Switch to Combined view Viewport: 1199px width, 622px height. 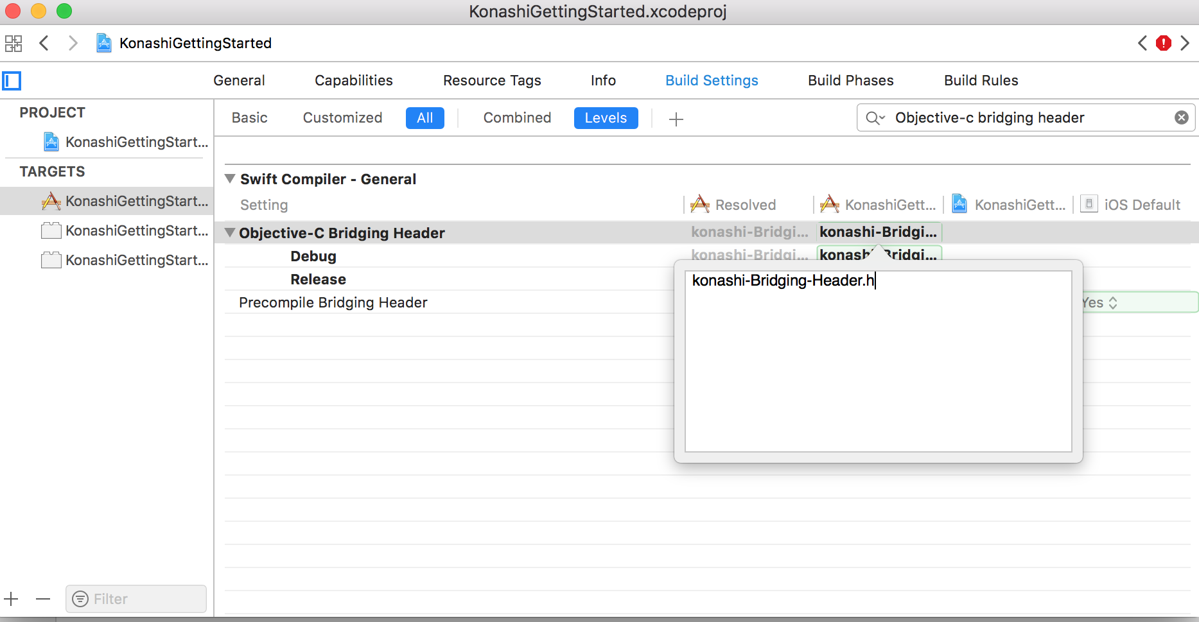tap(517, 118)
